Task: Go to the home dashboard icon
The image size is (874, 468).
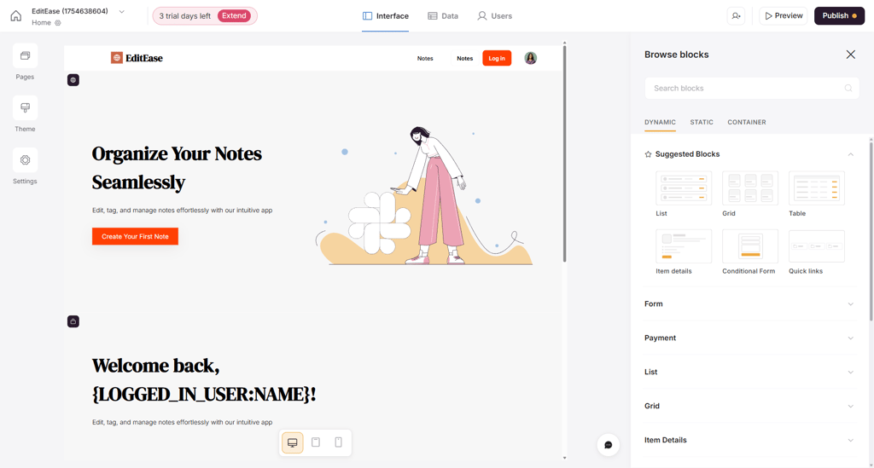Action: click(16, 15)
